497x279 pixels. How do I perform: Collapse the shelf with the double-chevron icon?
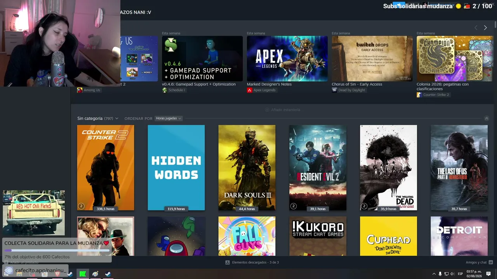tap(487, 119)
